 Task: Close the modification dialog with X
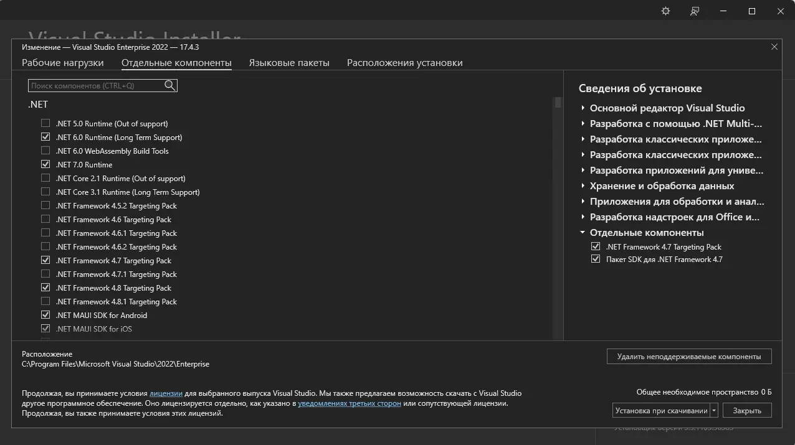coord(774,47)
